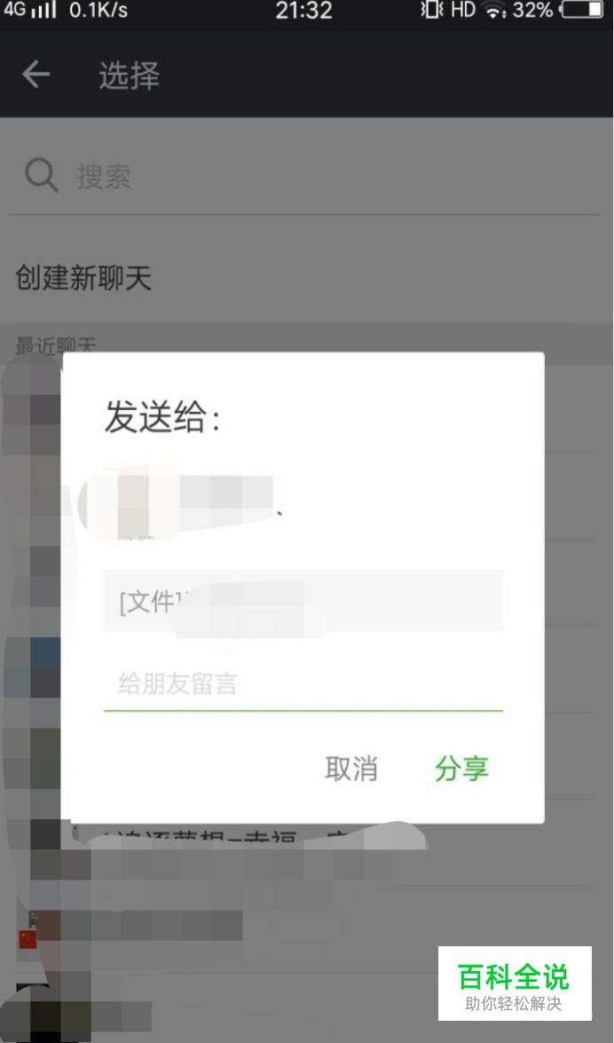Tap the vibrate mode status icon

432,10
